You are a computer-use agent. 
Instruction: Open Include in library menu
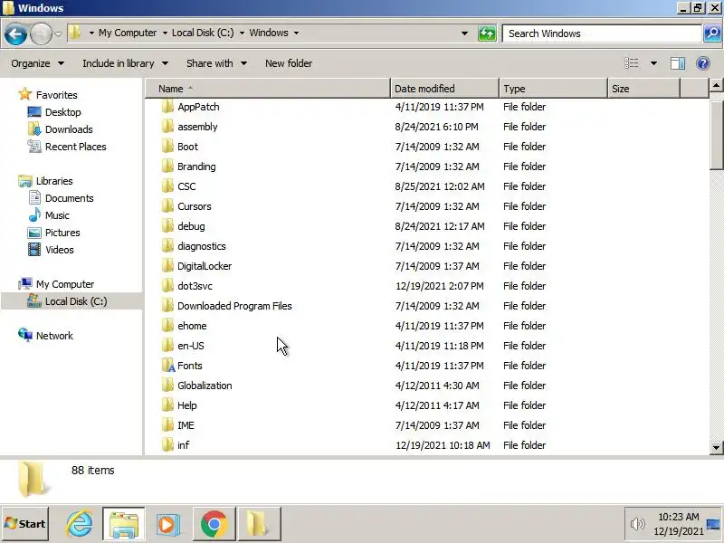point(125,63)
